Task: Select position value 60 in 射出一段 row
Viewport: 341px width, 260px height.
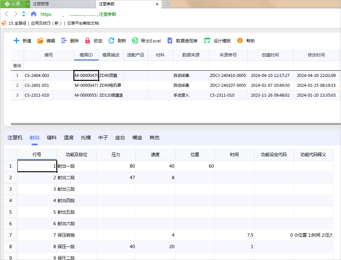Action: (195, 166)
